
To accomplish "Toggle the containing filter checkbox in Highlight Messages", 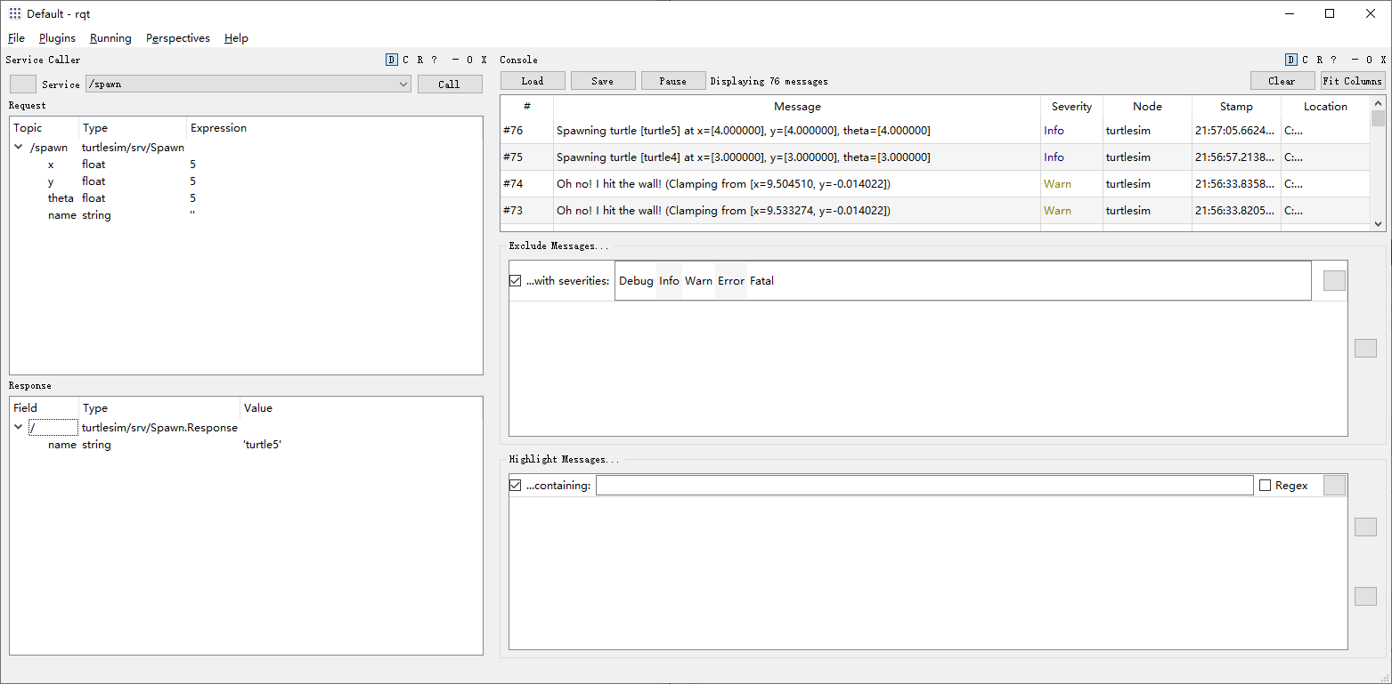I will 515,485.
